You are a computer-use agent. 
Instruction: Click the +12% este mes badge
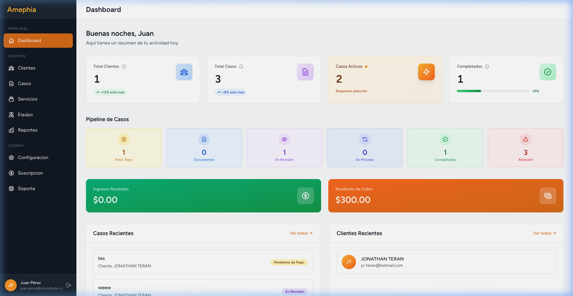[x=110, y=92]
